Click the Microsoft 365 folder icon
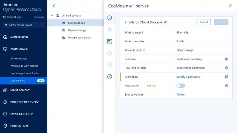 point(64,23)
